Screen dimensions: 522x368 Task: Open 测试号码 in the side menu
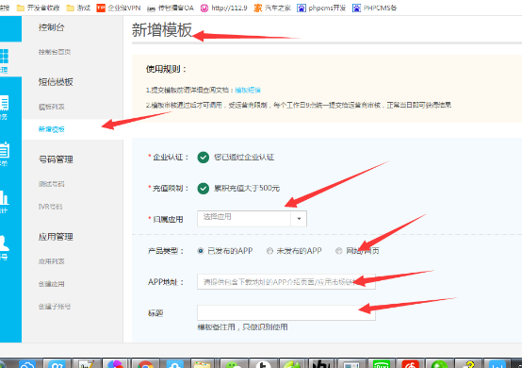[x=51, y=184]
